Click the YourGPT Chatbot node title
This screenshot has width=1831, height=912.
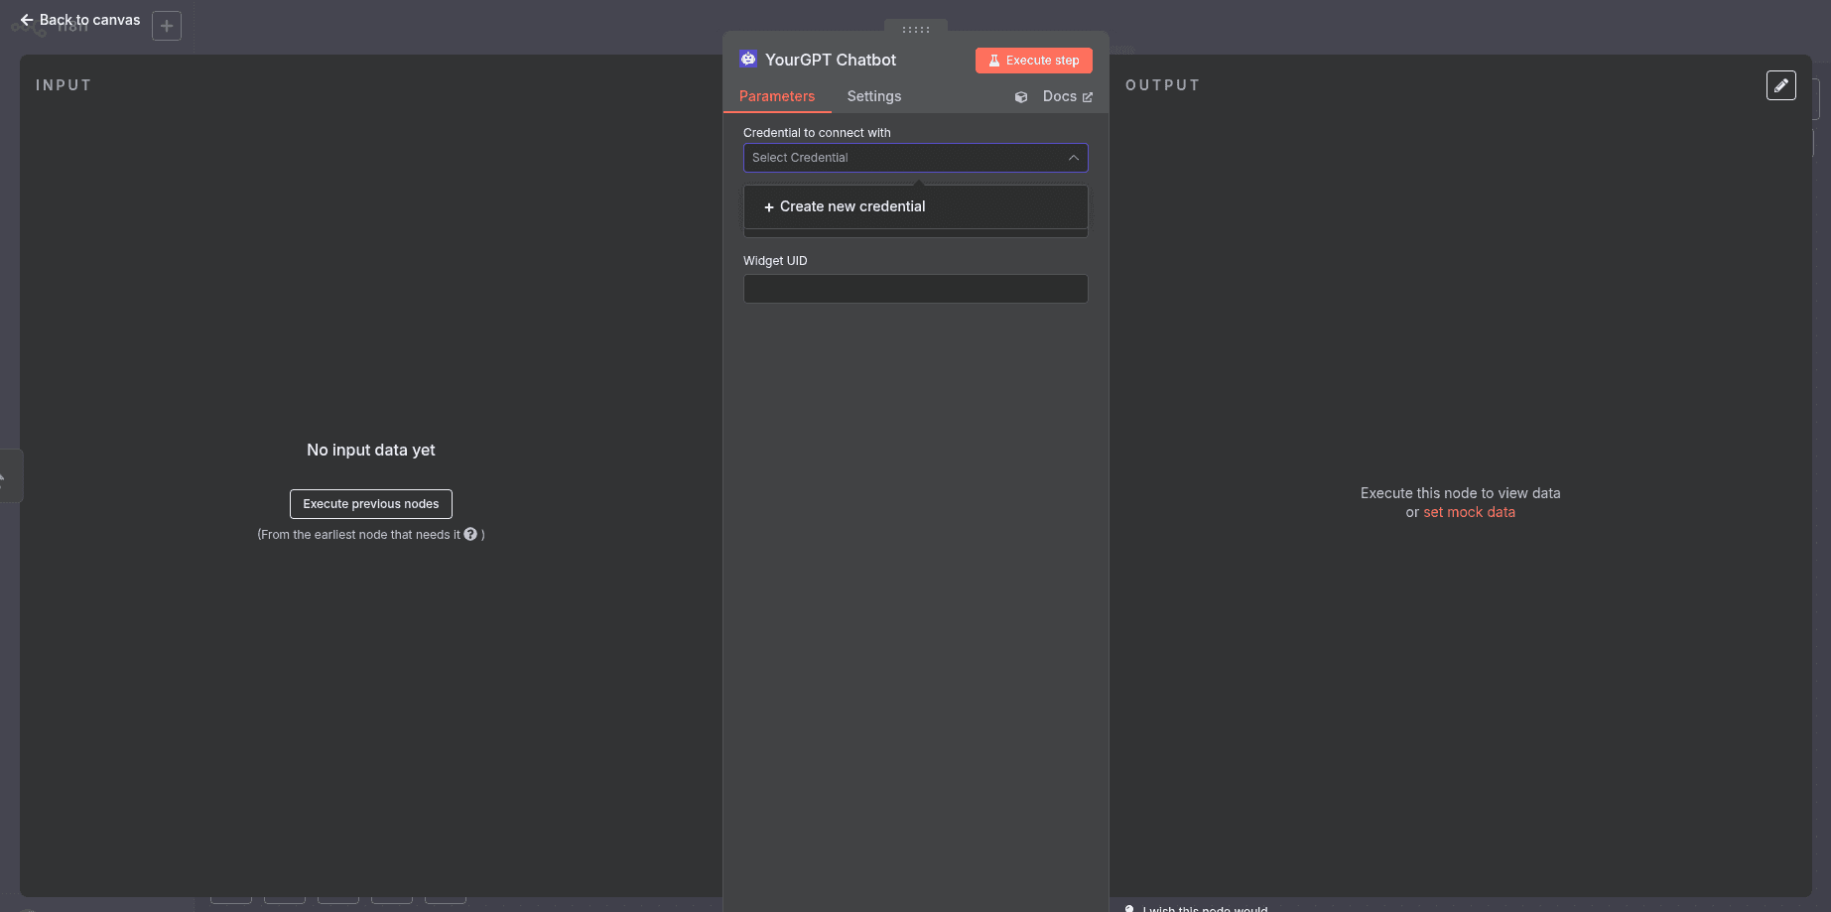tap(831, 60)
